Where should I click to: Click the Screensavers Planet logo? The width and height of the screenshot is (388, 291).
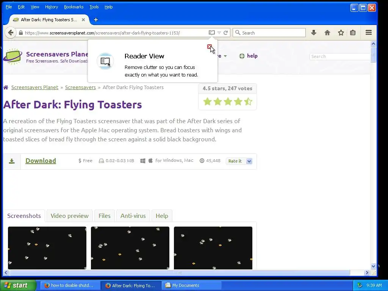click(x=13, y=57)
